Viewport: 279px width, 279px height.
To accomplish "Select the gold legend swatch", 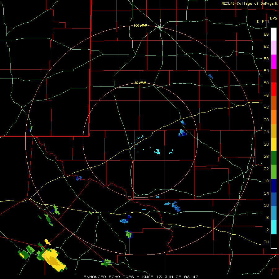I will (274, 131).
